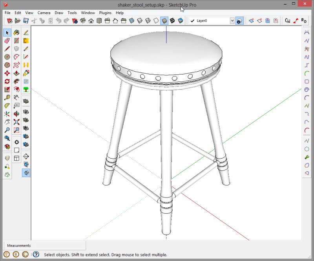Image resolution: width=314 pixels, height=261 pixels.
Task: Click the stool's round seat top
Action: click(166, 51)
